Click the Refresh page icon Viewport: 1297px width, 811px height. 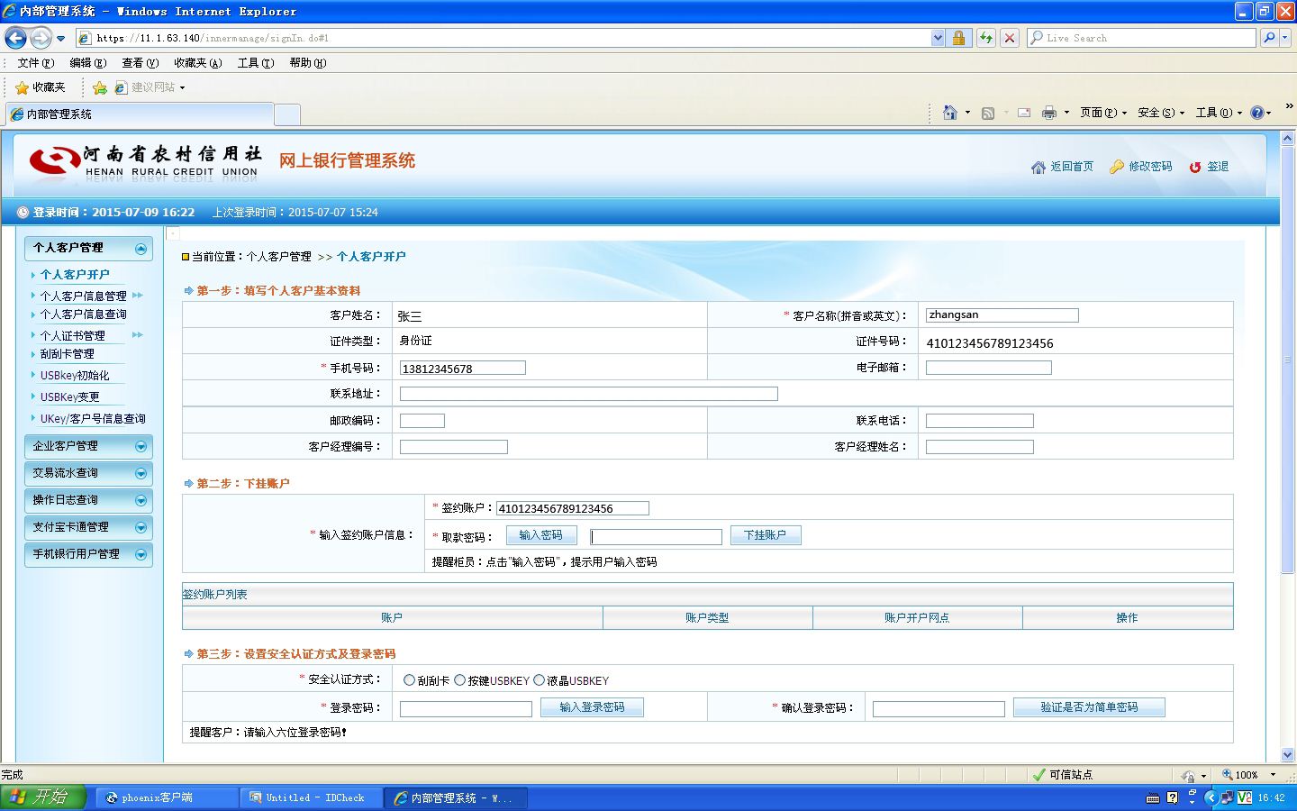(x=985, y=38)
